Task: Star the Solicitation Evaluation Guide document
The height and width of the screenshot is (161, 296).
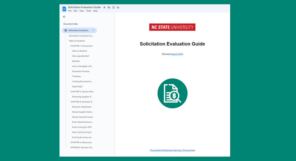Action: [104, 7]
